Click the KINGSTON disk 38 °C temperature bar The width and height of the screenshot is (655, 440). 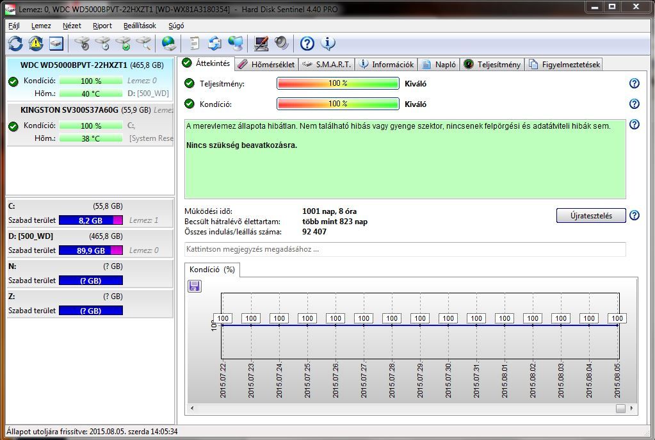click(x=91, y=138)
